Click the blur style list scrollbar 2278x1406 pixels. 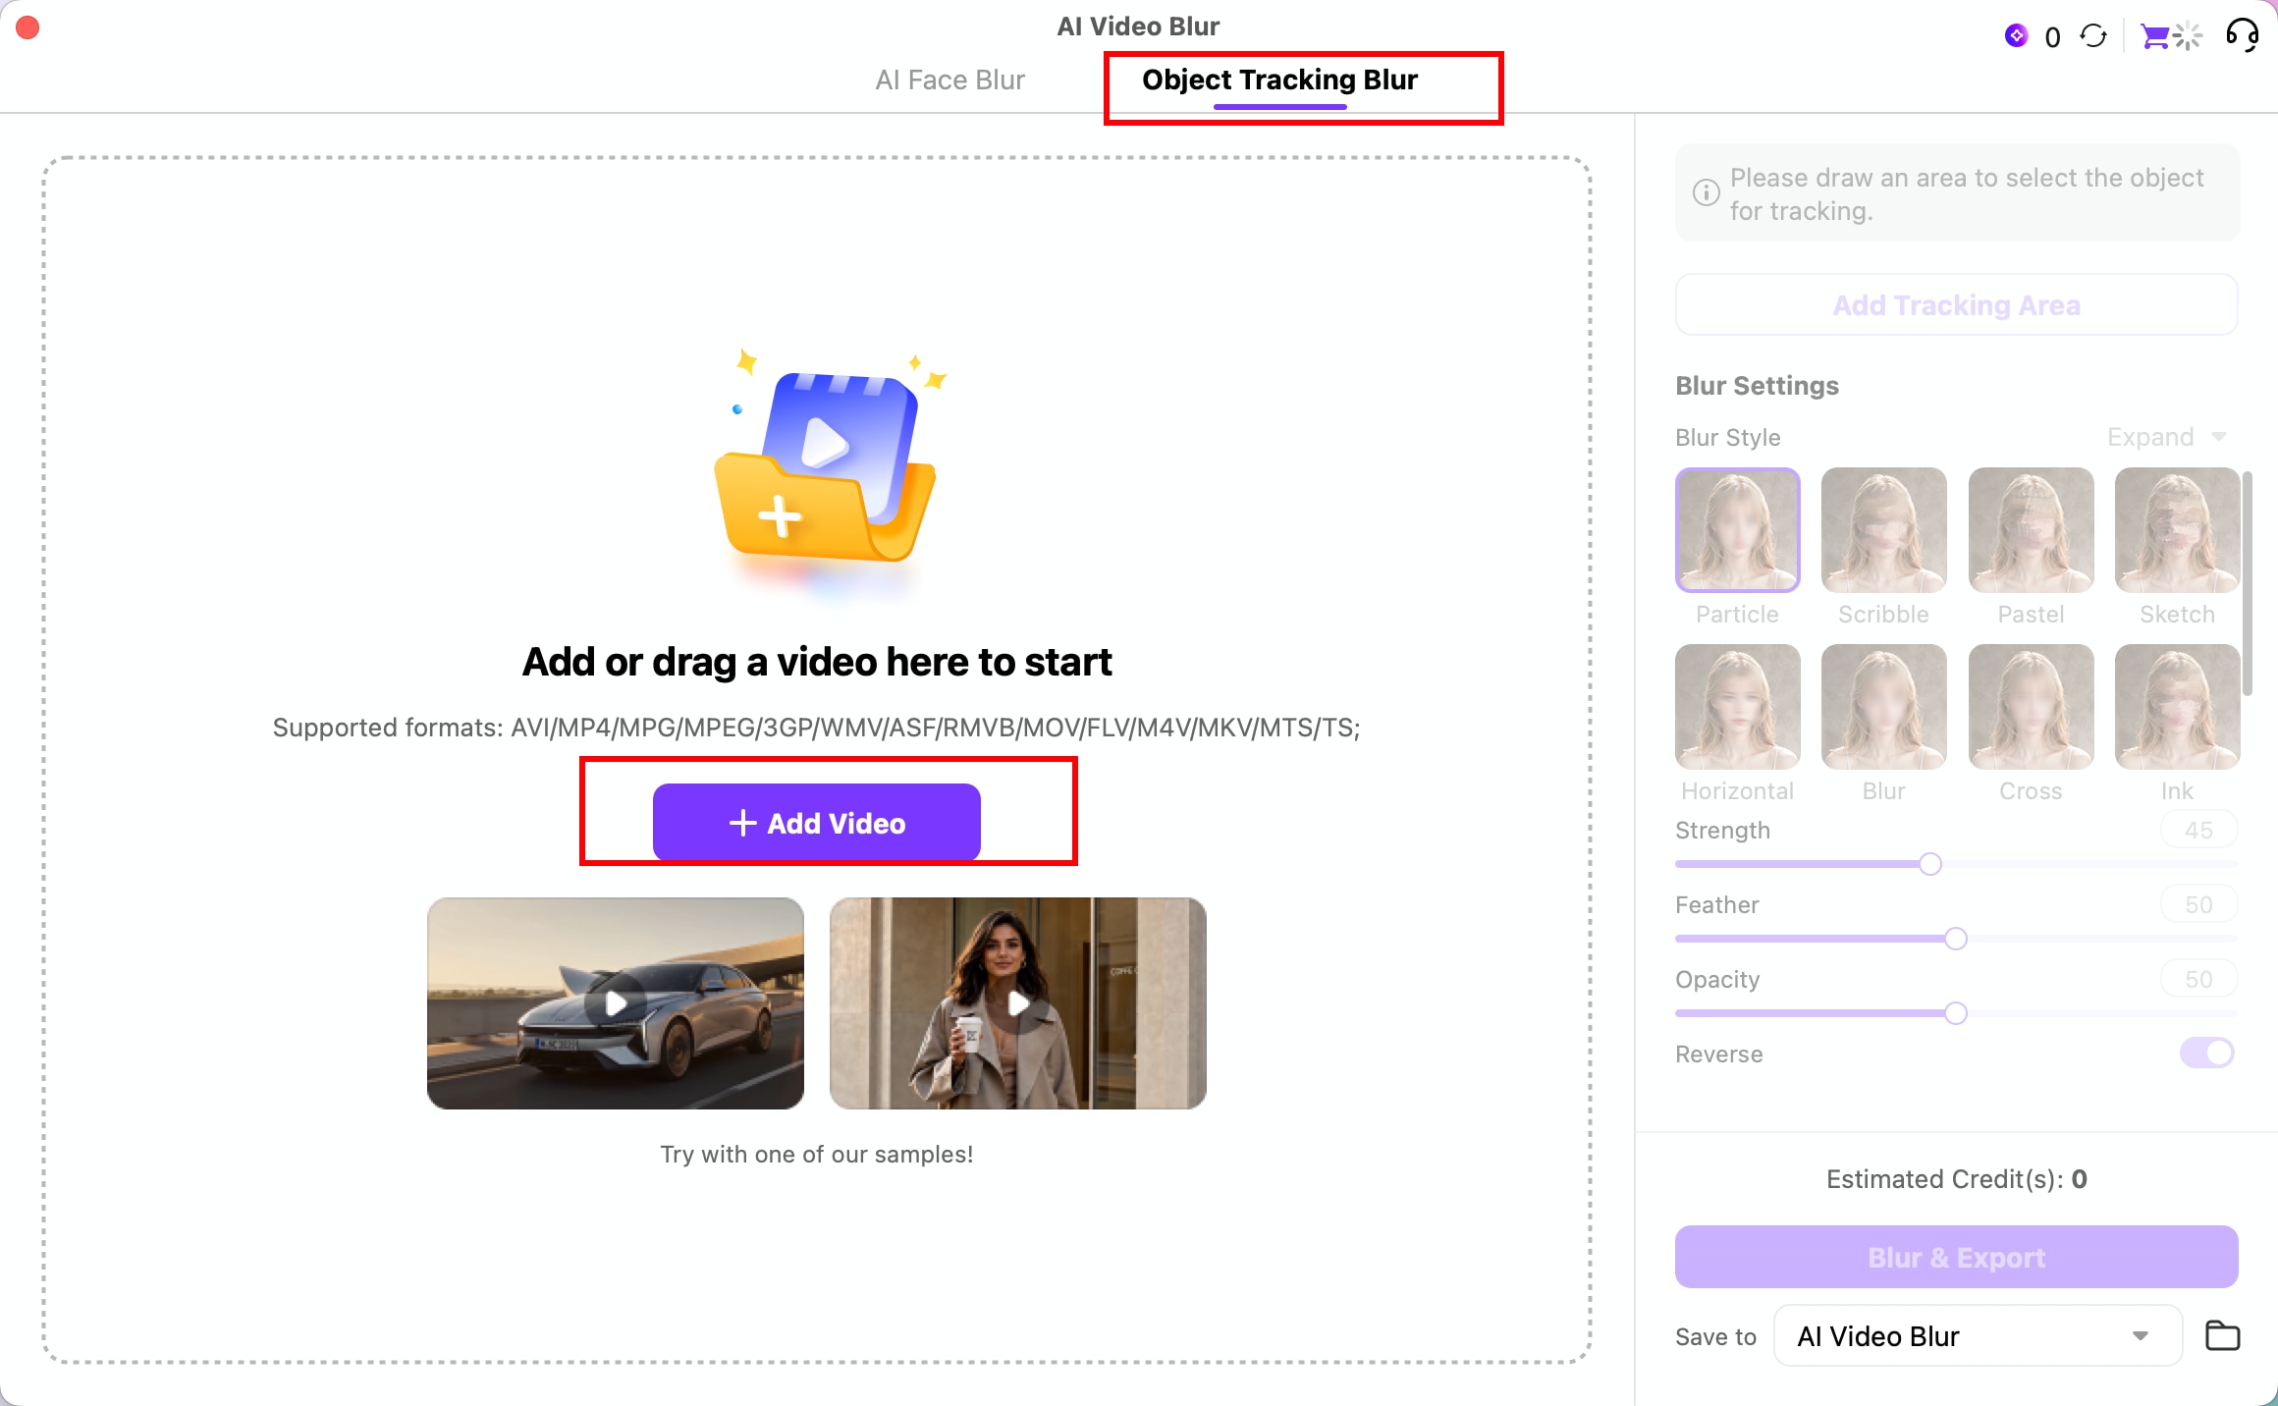click(2248, 583)
